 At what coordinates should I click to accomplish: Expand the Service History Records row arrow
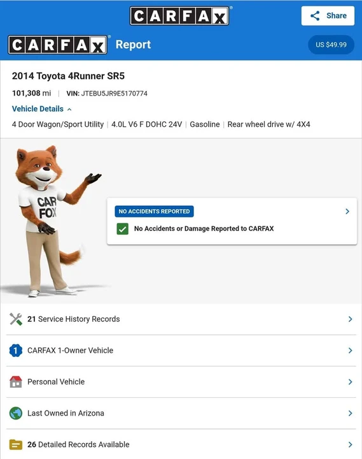(x=351, y=319)
